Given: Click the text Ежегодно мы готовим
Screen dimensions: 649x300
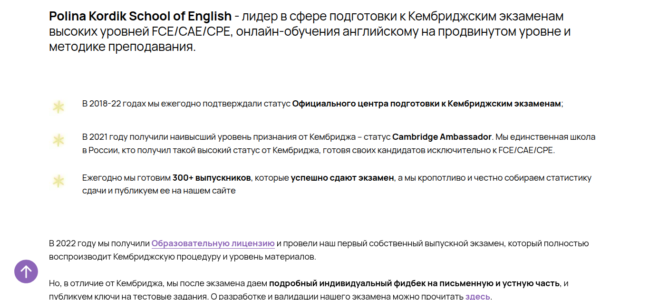Looking at the screenshot, I should pyautogui.click(x=126, y=178).
